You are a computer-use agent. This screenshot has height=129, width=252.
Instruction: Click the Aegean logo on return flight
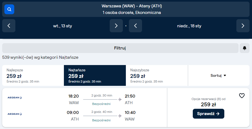[x=15, y=114]
